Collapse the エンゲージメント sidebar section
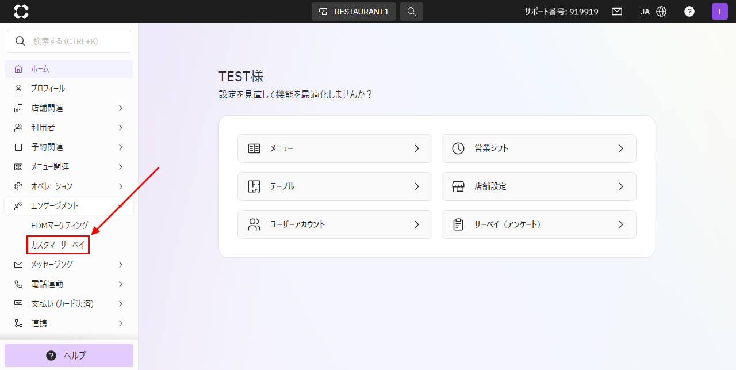The image size is (736, 370). [69, 206]
